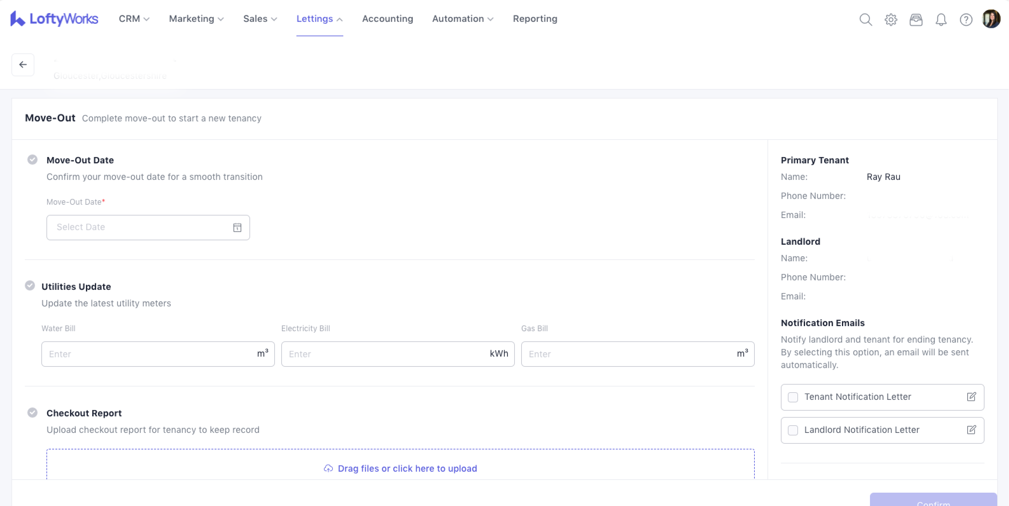Open the inbox tray icon
This screenshot has width=1009, height=506.
(x=916, y=19)
